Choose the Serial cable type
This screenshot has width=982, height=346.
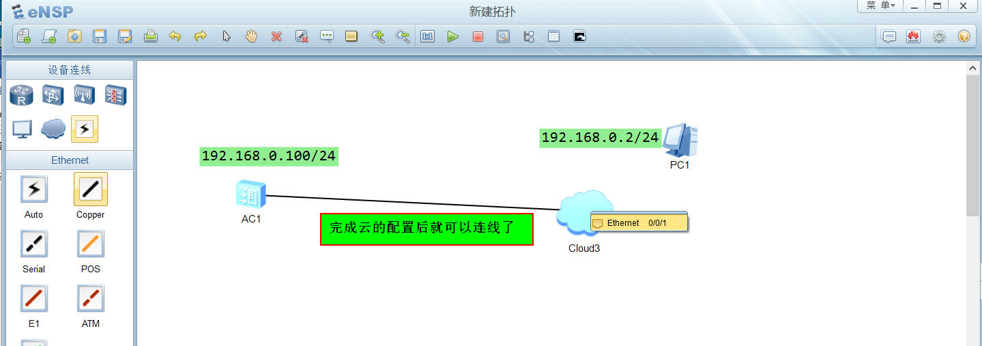pos(33,244)
